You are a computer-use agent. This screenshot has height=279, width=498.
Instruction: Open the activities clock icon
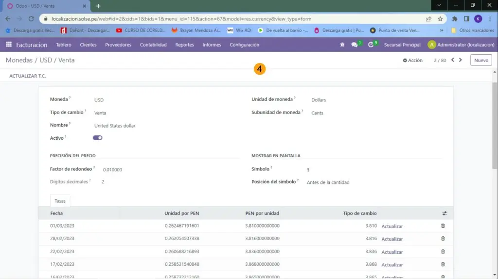tap(371, 45)
